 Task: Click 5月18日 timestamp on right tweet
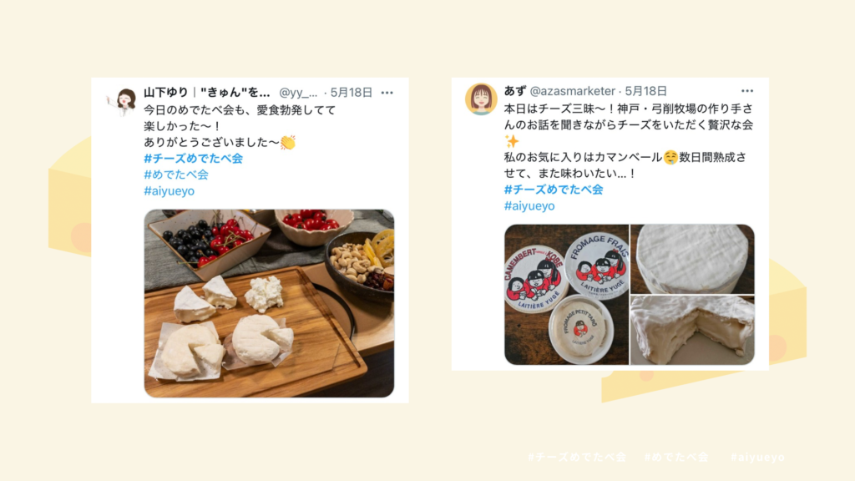coord(645,91)
